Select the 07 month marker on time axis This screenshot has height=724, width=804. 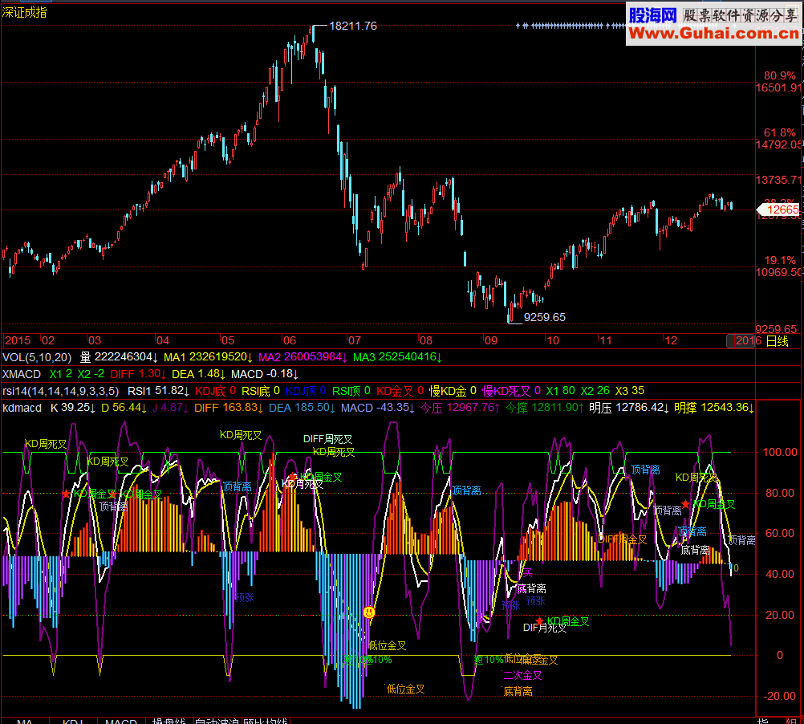tap(355, 340)
